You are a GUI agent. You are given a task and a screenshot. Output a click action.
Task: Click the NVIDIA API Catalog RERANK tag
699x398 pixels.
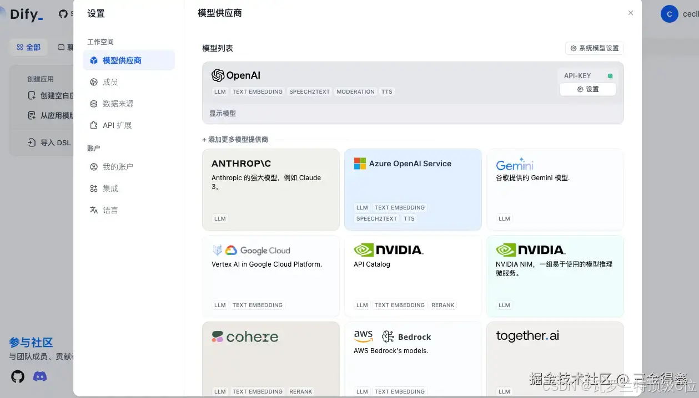coord(443,305)
